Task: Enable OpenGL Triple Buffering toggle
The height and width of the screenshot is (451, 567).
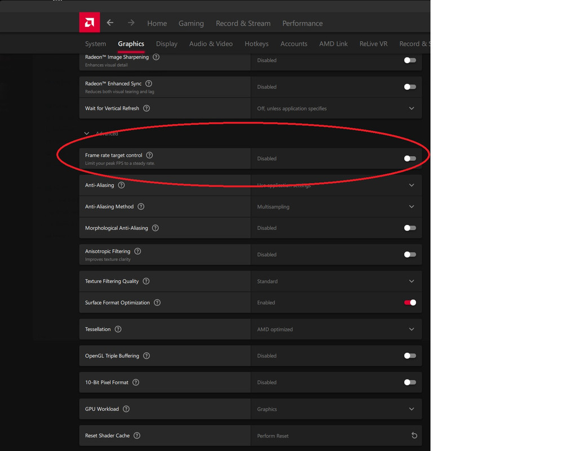Action: click(410, 356)
